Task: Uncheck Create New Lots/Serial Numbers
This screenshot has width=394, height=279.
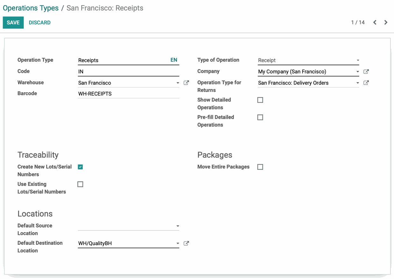Action: coord(80,167)
